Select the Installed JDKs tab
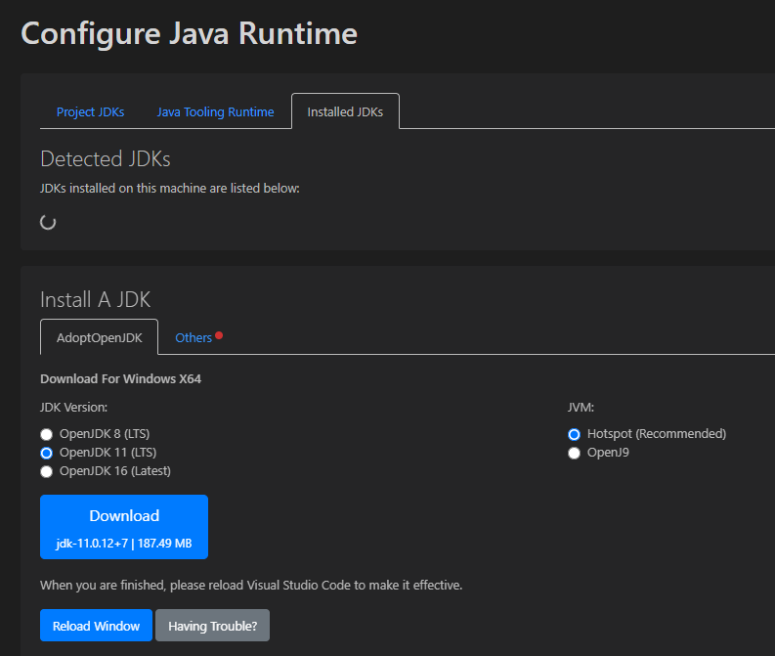This screenshot has height=656, width=775. coord(345,111)
